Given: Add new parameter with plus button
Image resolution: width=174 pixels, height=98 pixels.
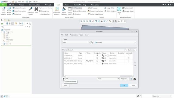Looking at the screenshot, I should tap(64, 79).
